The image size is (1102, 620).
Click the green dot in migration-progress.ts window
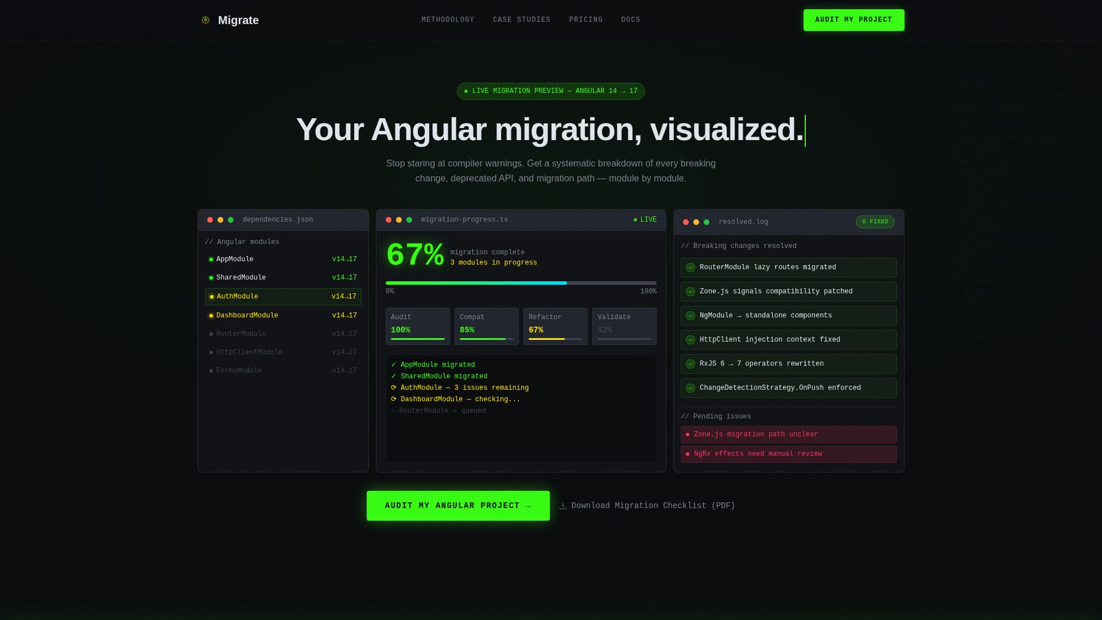pos(409,220)
